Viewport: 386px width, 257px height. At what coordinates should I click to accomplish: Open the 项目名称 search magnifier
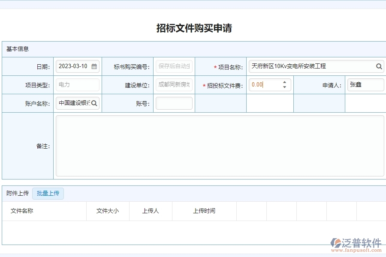379,66
